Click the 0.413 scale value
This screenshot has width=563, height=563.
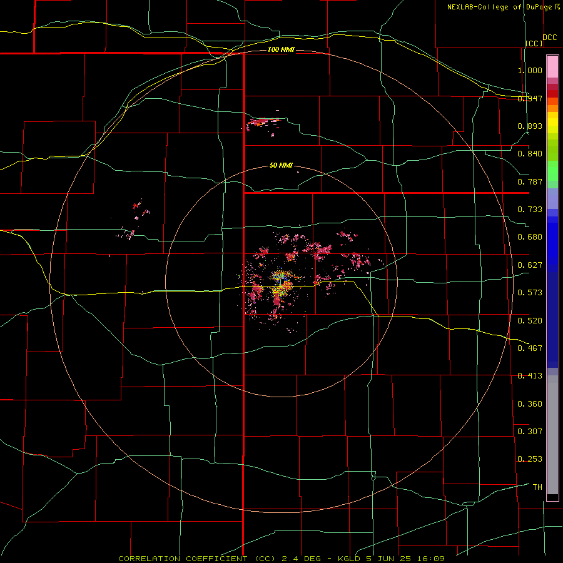click(x=530, y=376)
